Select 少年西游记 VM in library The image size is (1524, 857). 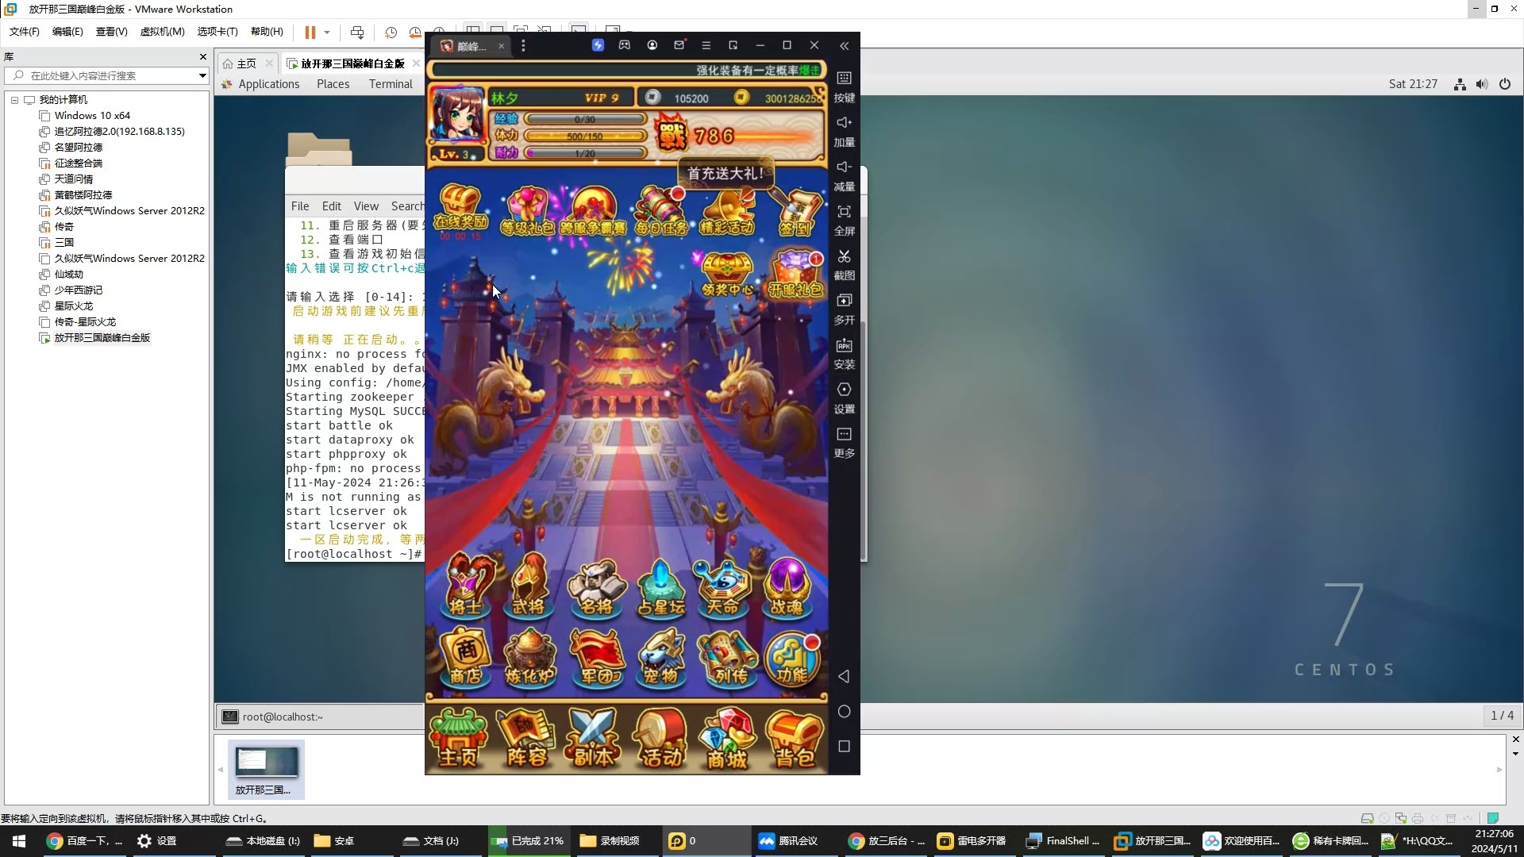tap(78, 290)
